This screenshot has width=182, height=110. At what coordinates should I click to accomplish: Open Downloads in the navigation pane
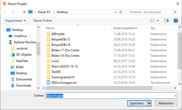pos(23,86)
